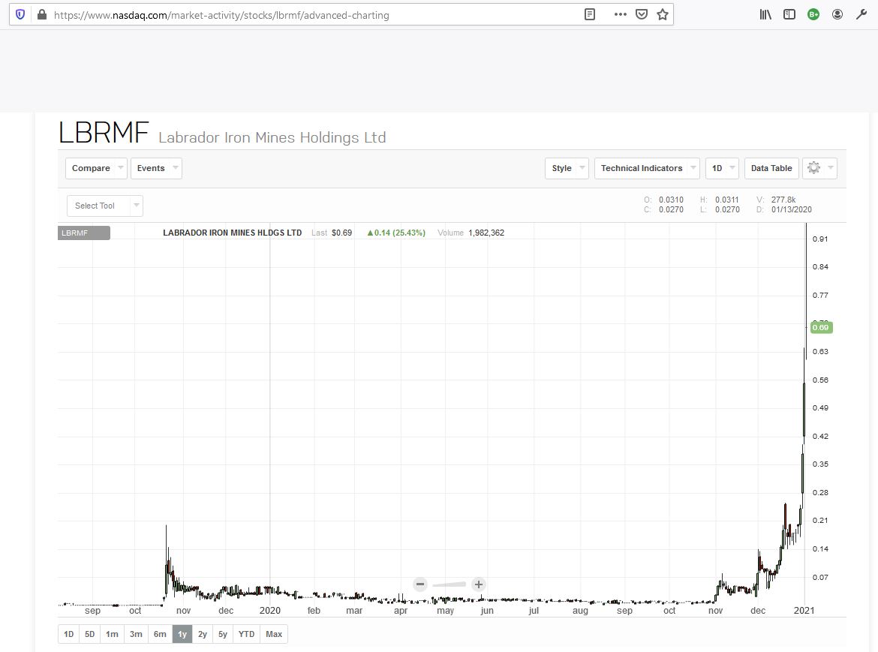Zoom in chart with plus button
The image size is (878, 652).
pyautogui.click(x=478, y=584)
